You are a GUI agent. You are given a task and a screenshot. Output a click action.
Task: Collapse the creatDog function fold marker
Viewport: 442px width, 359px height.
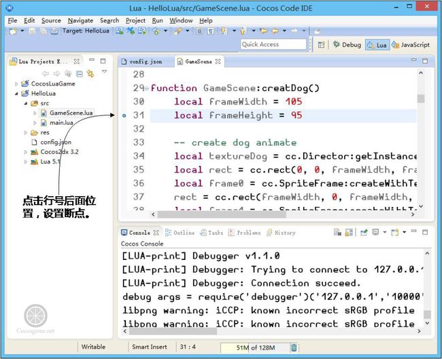tap(147, 89)
